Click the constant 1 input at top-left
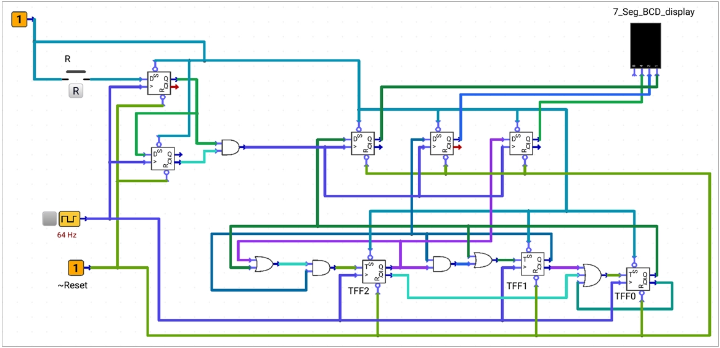 [19, 19]
